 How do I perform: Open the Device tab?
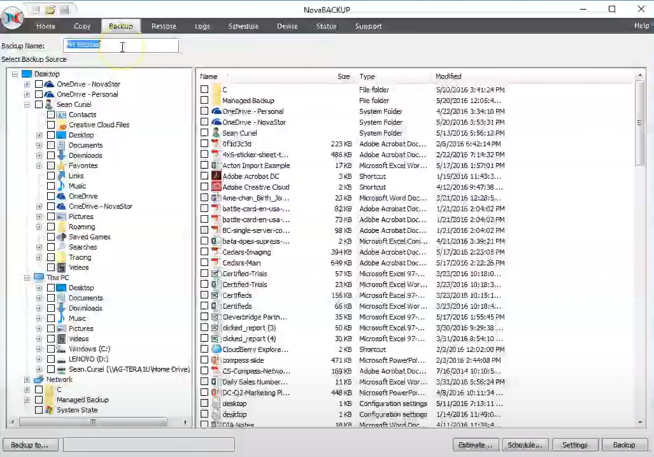click(x=287, y=26)
